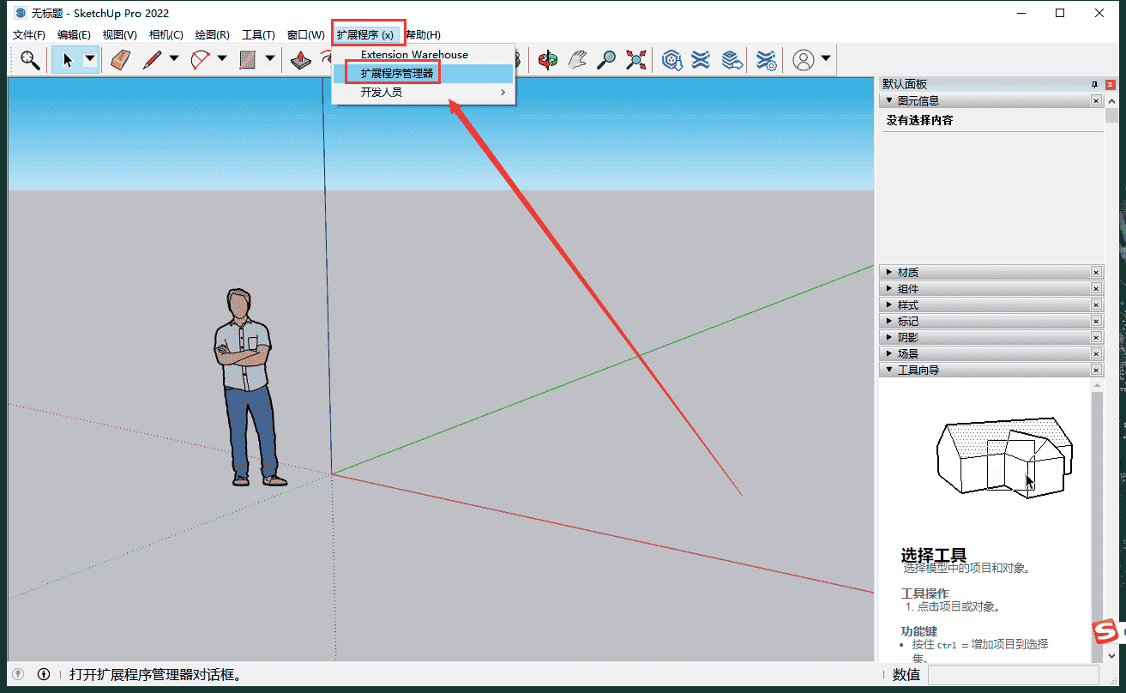Select the Arc drawing tool
This screenshot has height=693, width=1126.
(x=200, y=60)
